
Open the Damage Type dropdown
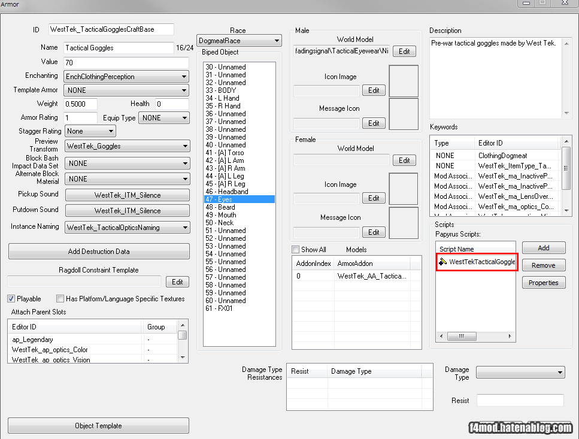tap(521, 372)
